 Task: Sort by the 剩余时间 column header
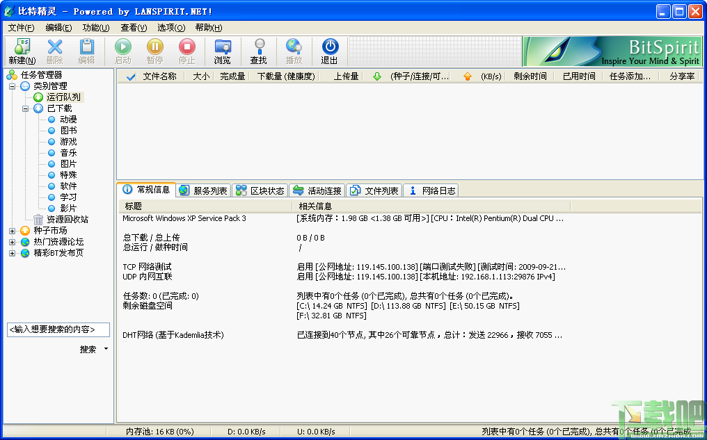[x=530, y=76]
